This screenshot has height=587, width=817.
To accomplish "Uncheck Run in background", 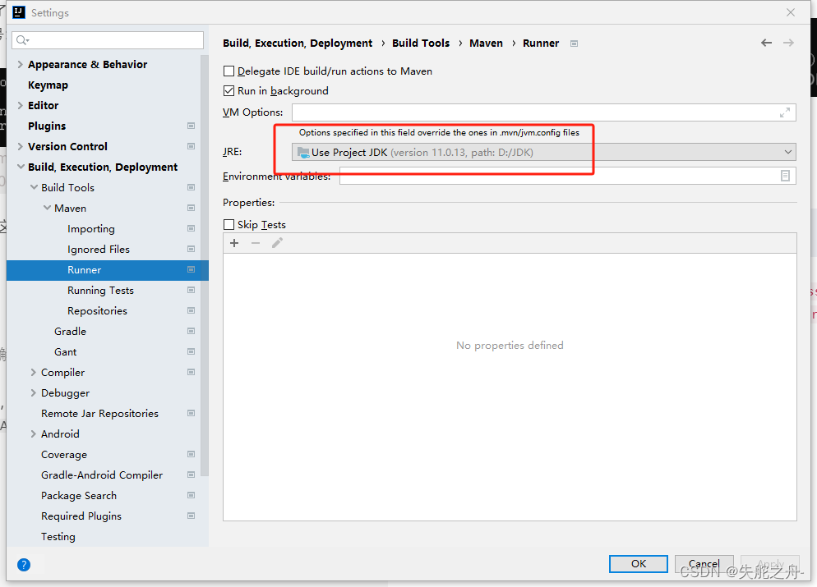I will (x=228, y=90).
